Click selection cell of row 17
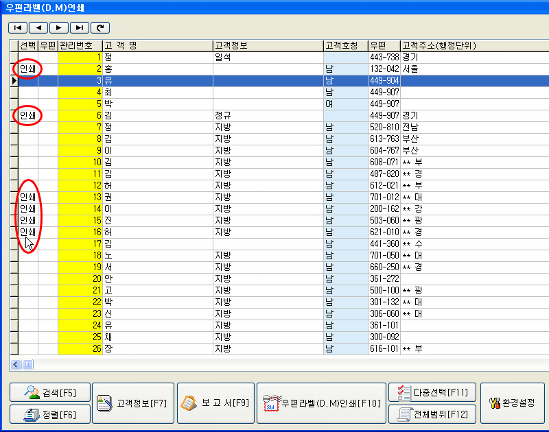549x432 pixels. (28, 244)
